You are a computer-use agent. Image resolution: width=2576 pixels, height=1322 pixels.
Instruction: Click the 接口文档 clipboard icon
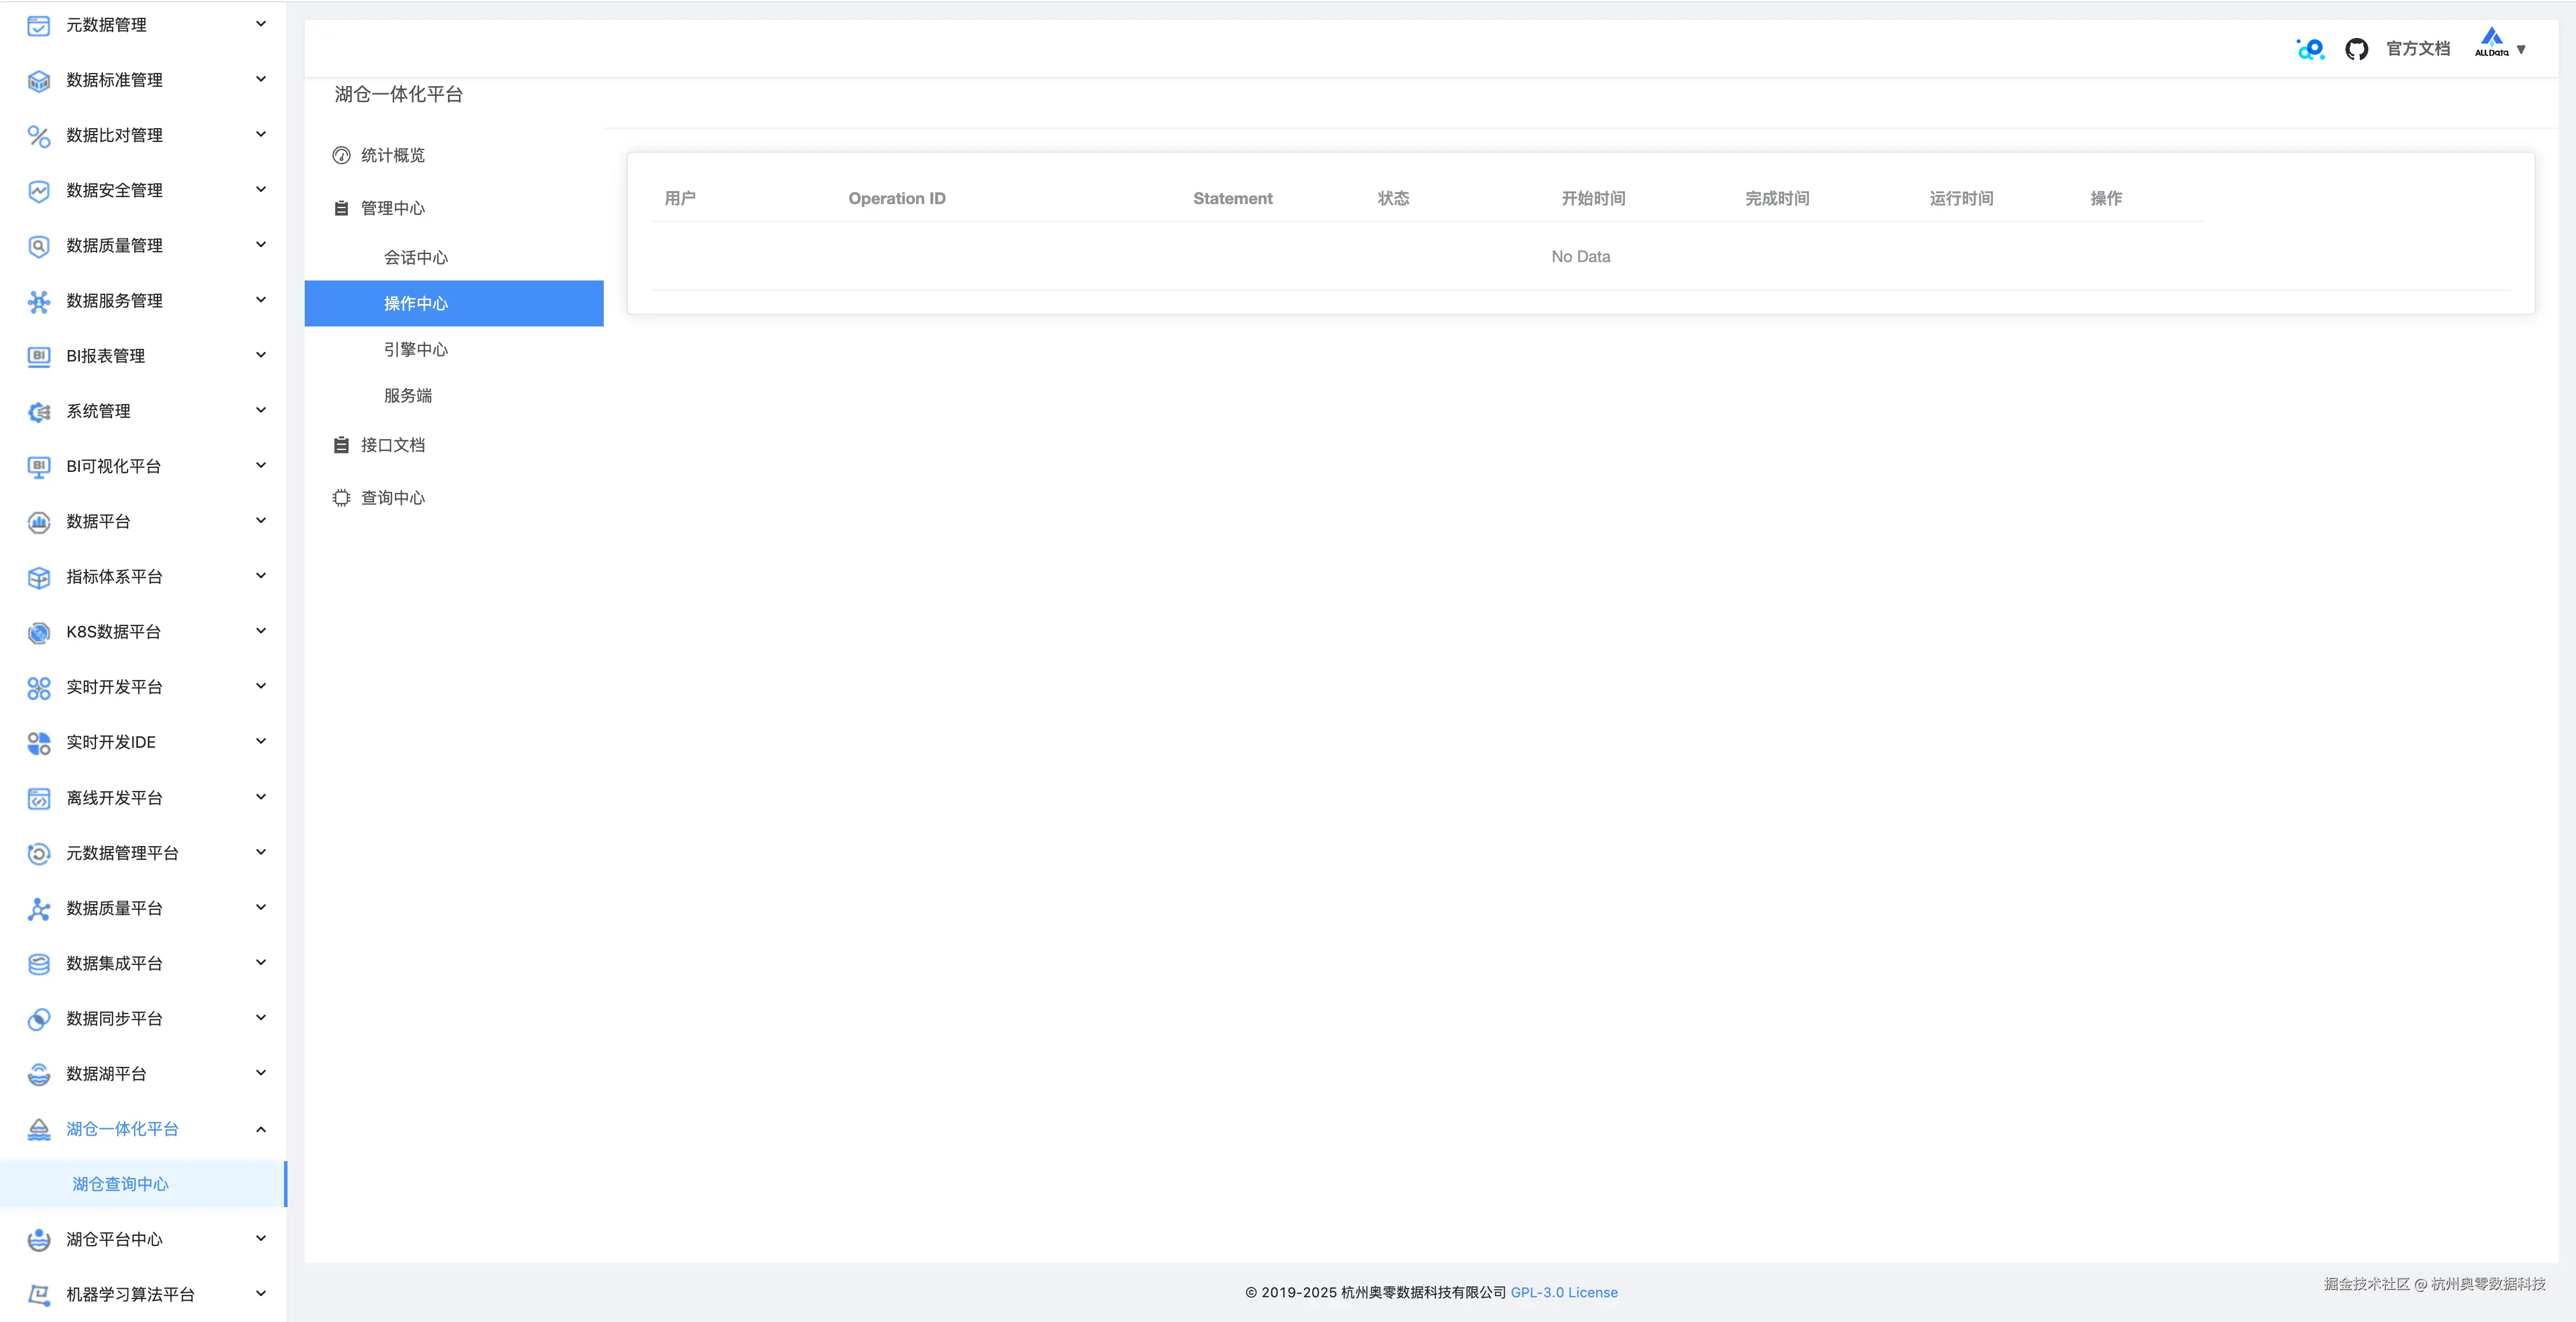[341, 445]
